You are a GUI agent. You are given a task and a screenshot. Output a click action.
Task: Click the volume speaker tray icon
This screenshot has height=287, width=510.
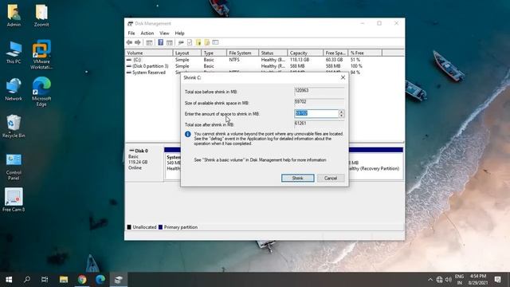coord(449,280)
